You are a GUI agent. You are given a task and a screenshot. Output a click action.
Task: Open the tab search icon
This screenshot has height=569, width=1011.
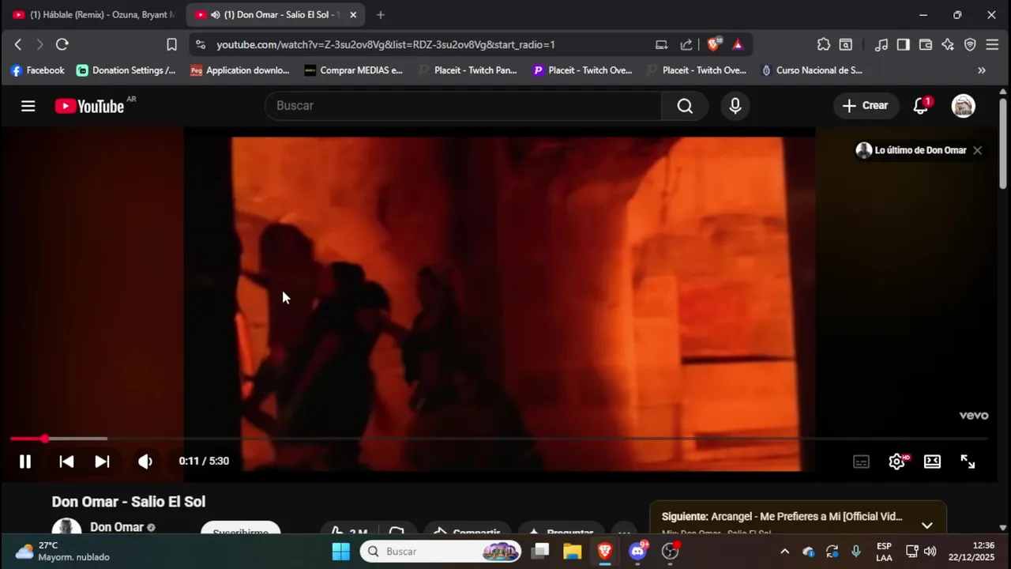[846, 45]
